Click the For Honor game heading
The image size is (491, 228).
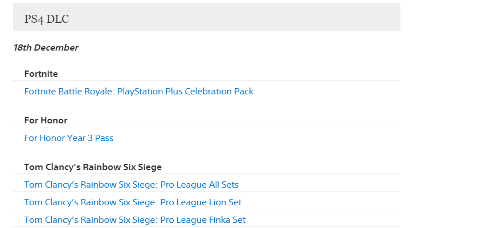[46, 121]
